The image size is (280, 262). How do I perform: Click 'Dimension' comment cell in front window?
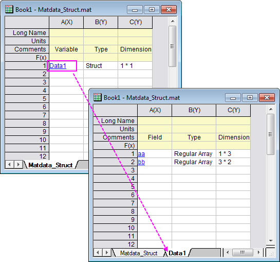point(233,137)
